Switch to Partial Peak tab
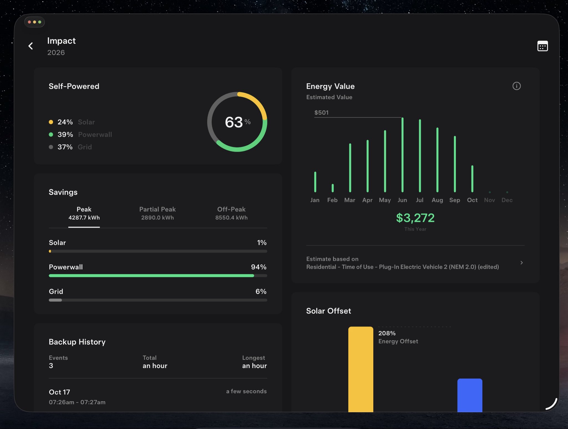568x429 pixels. point(158,213)
